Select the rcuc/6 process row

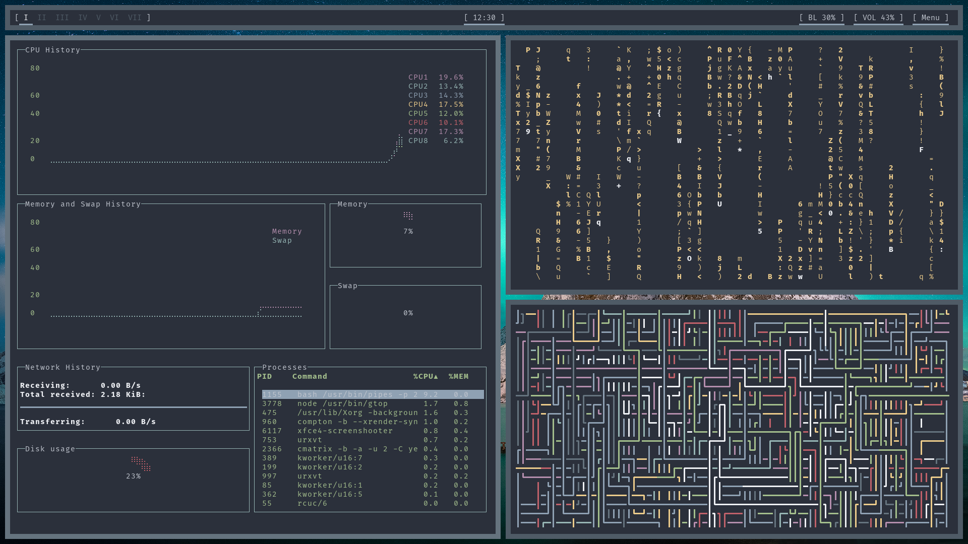373,503
